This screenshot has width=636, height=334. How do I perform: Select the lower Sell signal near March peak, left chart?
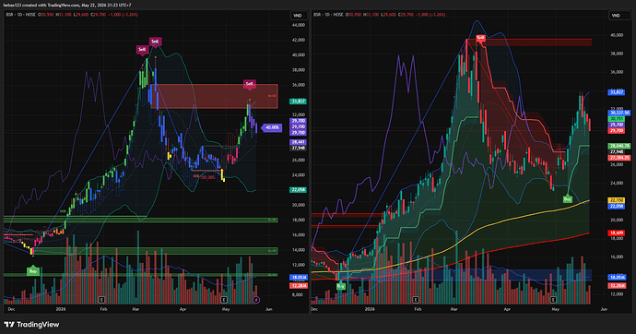tap(142, 50)
